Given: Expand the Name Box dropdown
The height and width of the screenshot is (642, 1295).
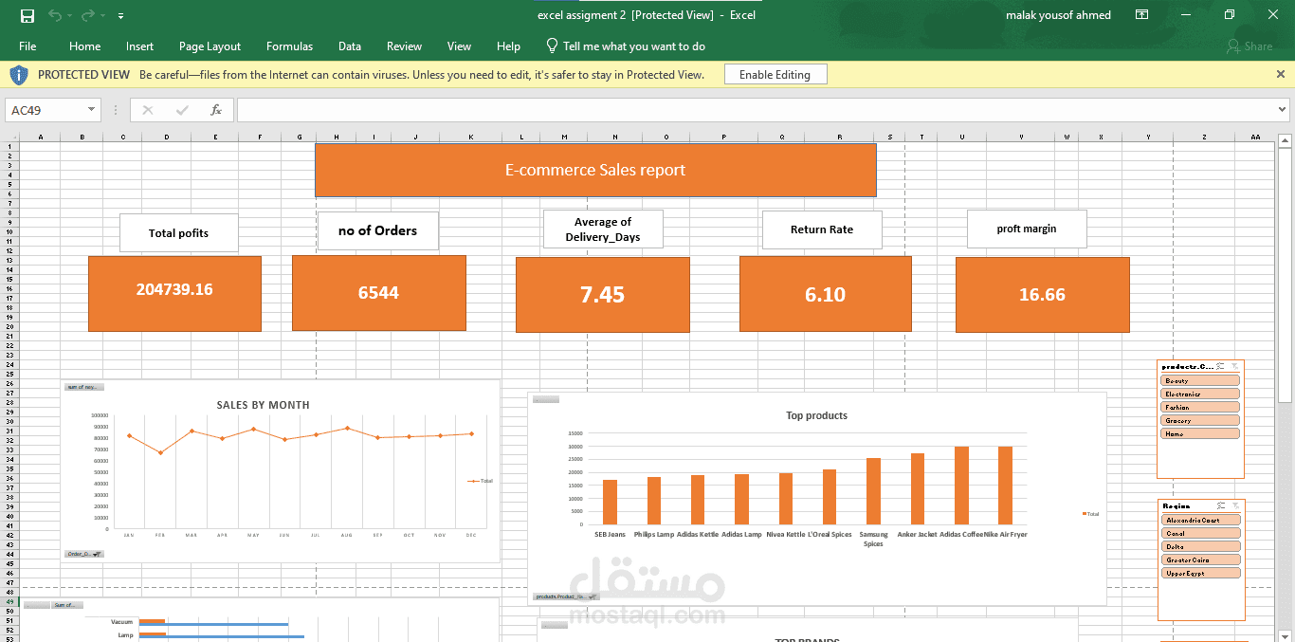Looking at the screenshot, I should pos(91,110).
